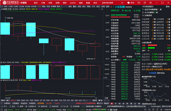Click the diamond icon at chart top right

tap(99, 9)
